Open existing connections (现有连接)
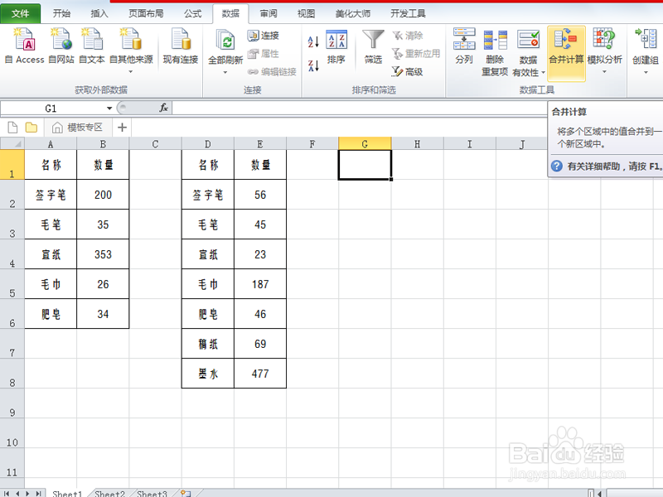Viewport: 663px width, 497px height. click(181, 46)
